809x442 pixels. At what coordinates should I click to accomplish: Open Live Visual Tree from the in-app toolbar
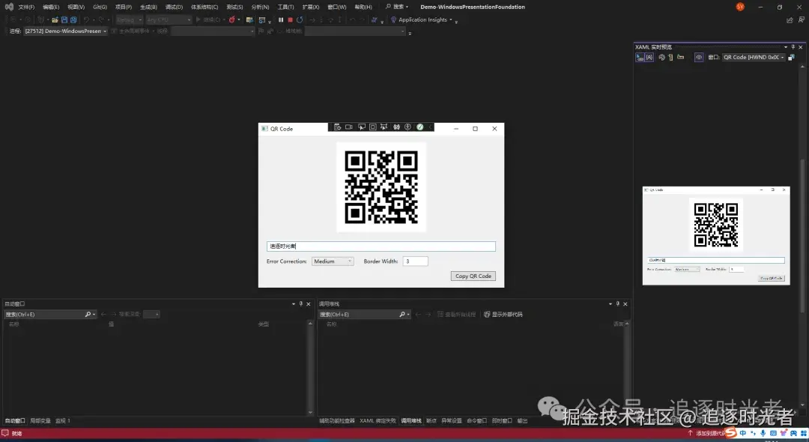coord(337,127)
